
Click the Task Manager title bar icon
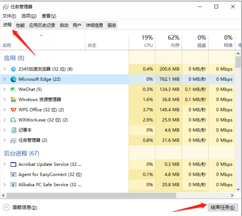(6, 7)
